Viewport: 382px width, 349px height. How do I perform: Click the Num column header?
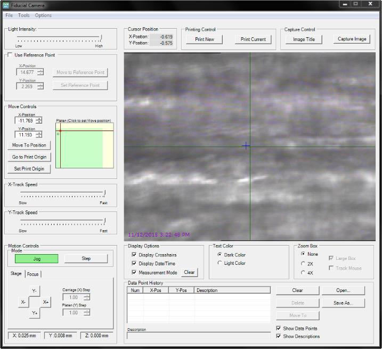point(135,290)
